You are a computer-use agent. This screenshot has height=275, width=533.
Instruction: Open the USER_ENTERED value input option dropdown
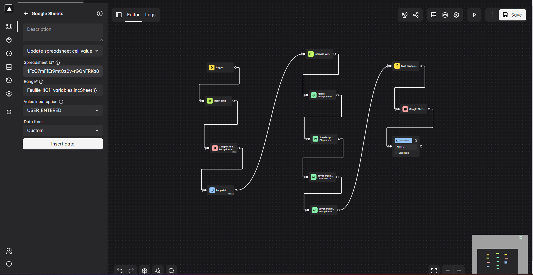coord(63,110)
